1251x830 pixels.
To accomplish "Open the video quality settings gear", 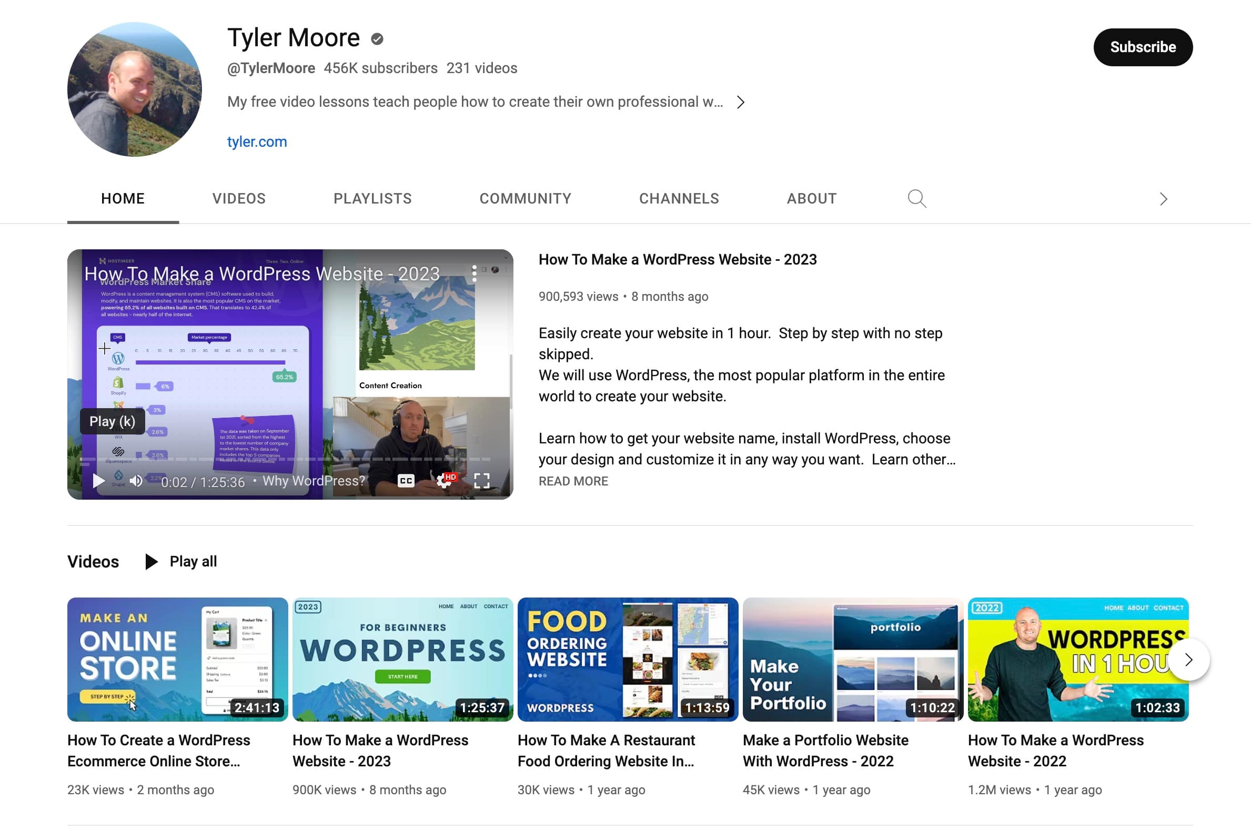I will 441,481.
